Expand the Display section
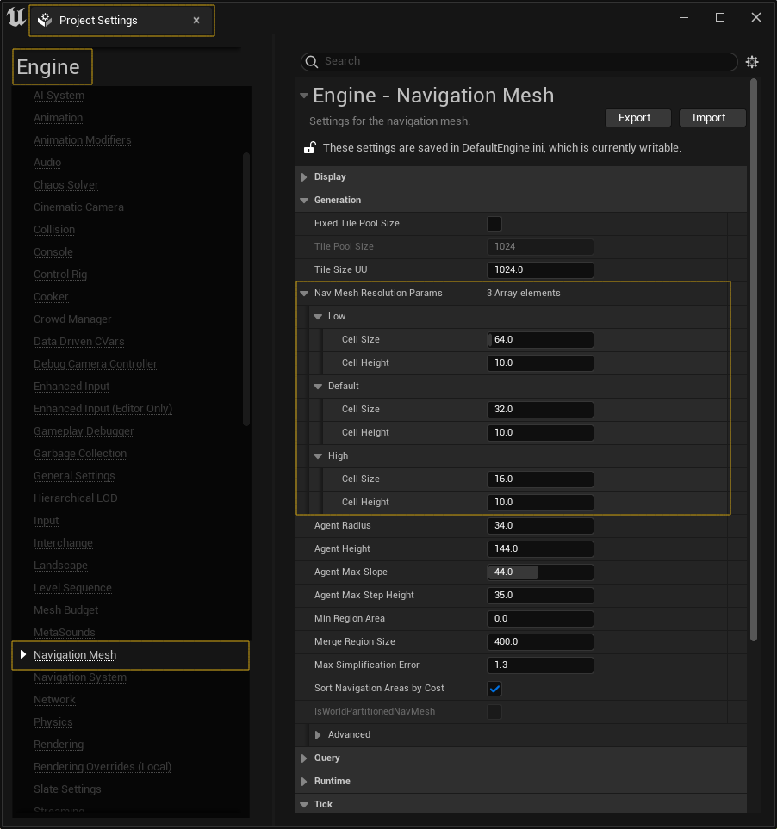This screenshot has height=829, width=777. pyautogui.click(x=304, y=176)
